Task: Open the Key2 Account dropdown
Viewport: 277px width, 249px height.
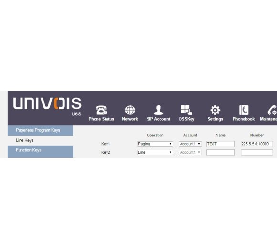Action: coord(190,152)
